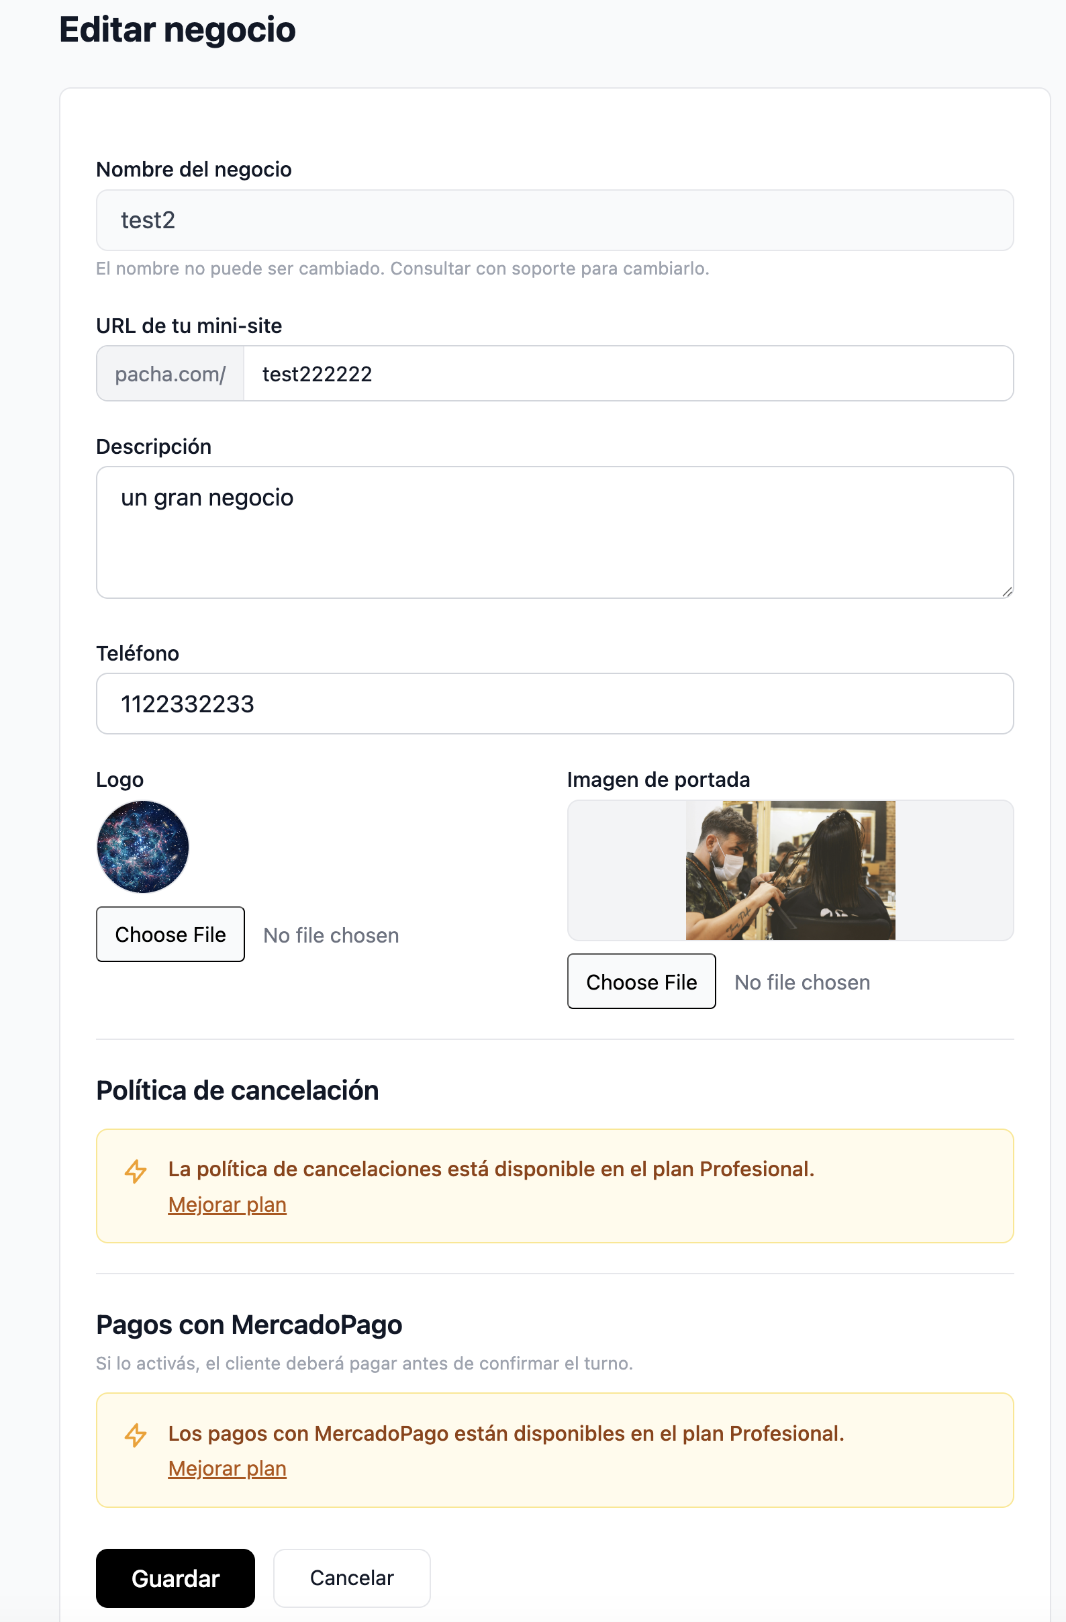The image size is (1066, 1622).
Task: Click into the Descripción text area
Action: coord(554,532)
